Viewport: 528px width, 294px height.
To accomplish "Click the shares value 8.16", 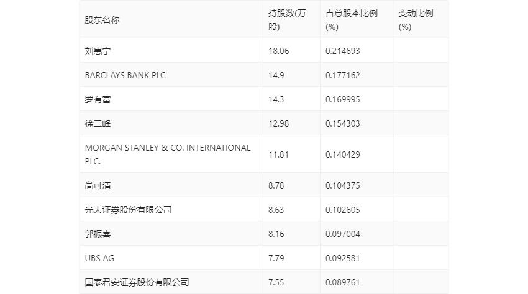I will 276,234.
